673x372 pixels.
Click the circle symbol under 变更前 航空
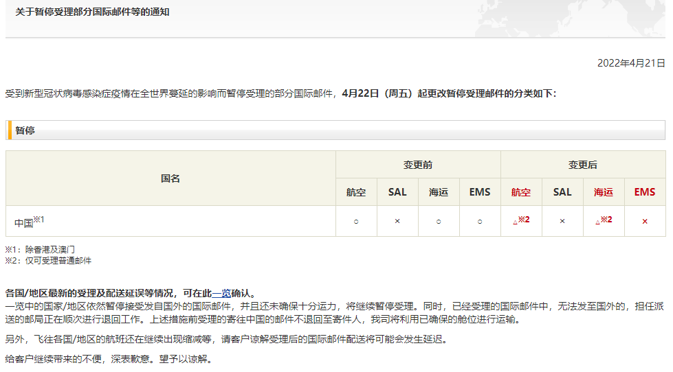(x=356, y=221)
